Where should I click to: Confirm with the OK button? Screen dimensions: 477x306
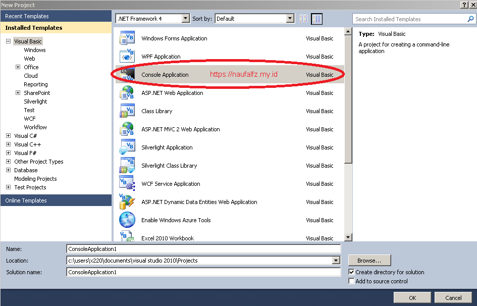412,298
